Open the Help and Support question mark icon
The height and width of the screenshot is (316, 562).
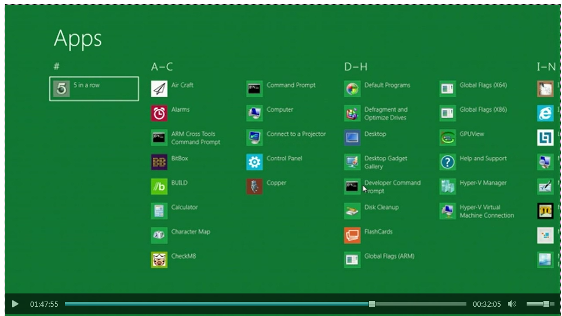(x=448, y=162)
